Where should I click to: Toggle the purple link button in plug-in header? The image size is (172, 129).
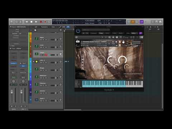pos(140,33)
